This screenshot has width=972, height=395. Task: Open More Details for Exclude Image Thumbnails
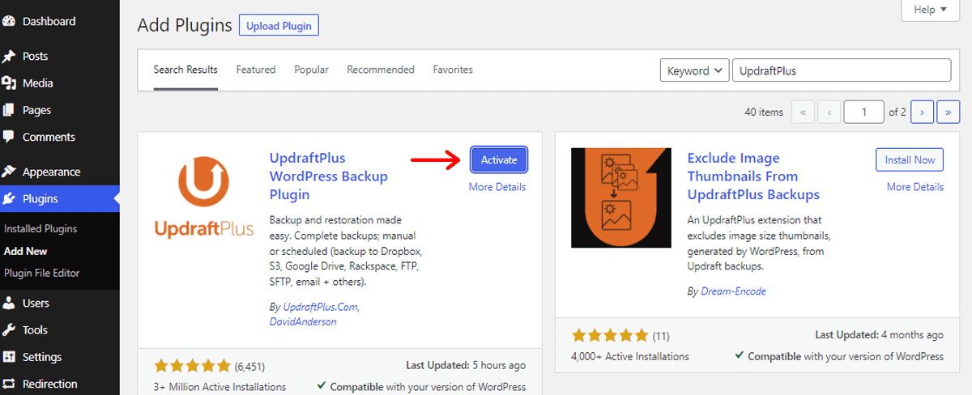[915, 187]
